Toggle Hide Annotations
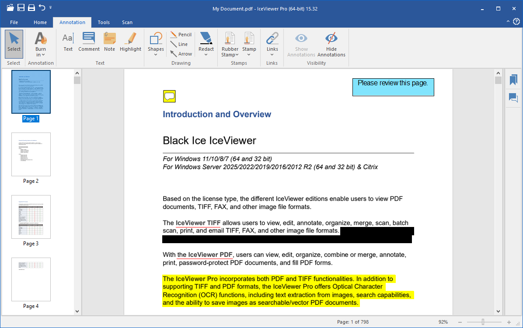523x328 pixels. click(x=331, y=45)
